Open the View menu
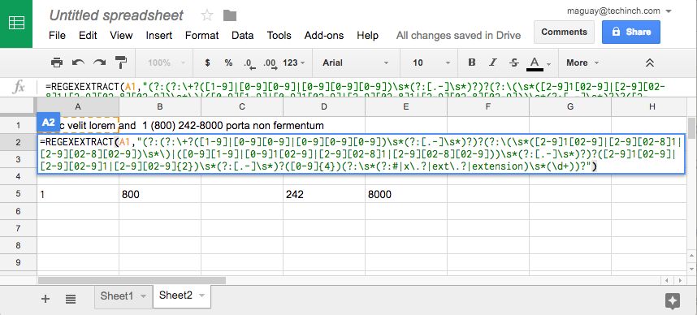 [121, 35]
